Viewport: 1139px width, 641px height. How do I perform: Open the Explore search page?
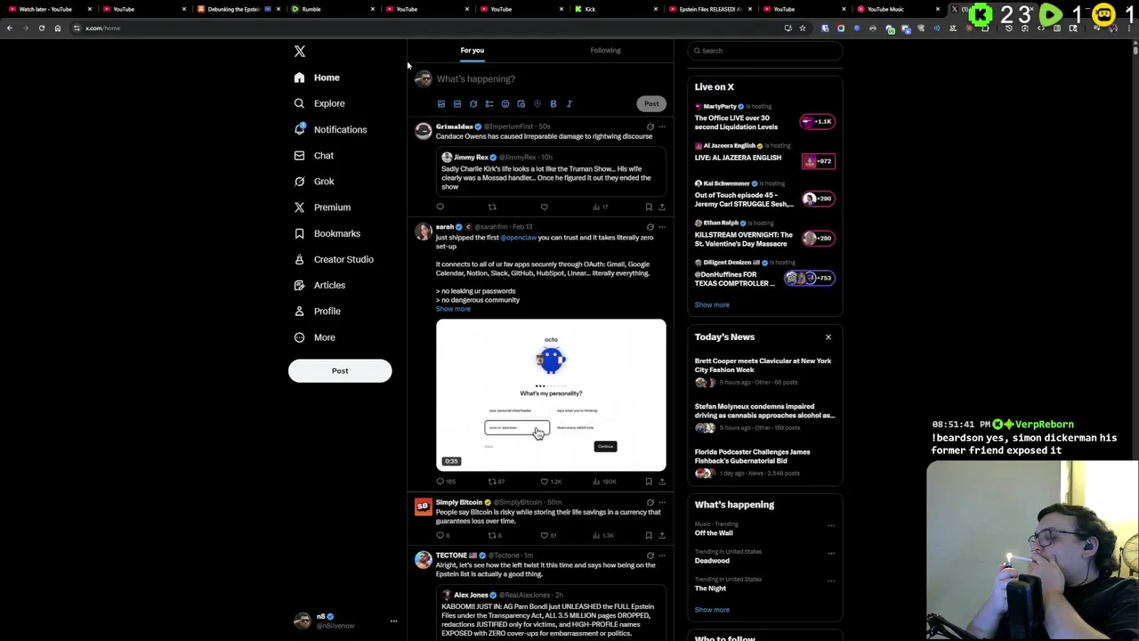coord(320,103)
